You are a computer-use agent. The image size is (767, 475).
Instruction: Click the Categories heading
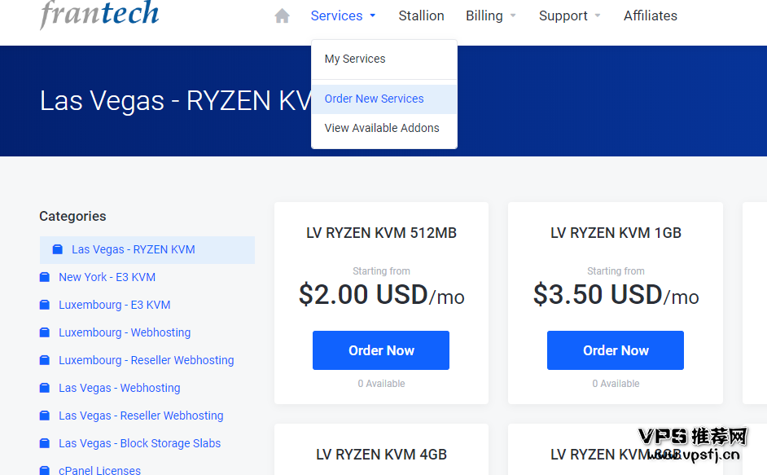tap(73, 217)
